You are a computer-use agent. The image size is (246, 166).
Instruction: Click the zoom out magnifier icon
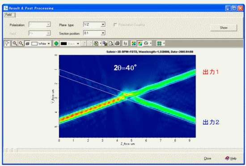coord(21,43)
